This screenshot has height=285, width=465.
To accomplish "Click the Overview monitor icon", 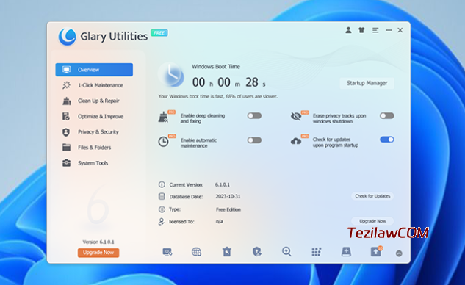I will coord(66,70).
